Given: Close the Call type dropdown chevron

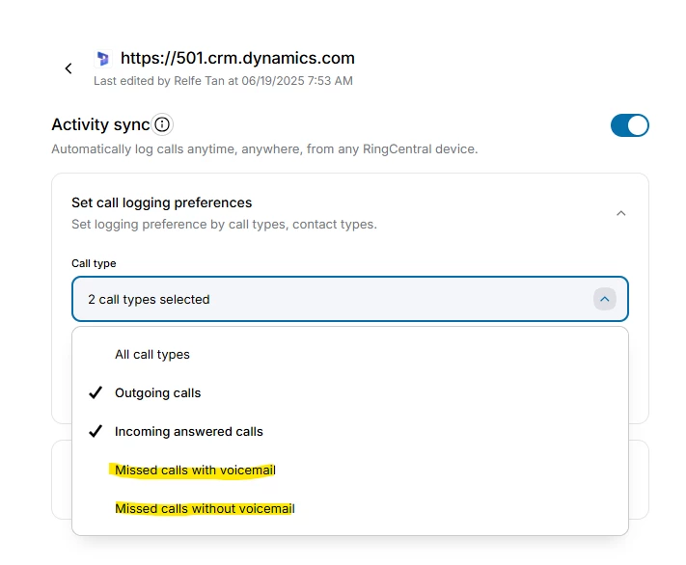Looking at the screenshot, I should pos(605,299).
